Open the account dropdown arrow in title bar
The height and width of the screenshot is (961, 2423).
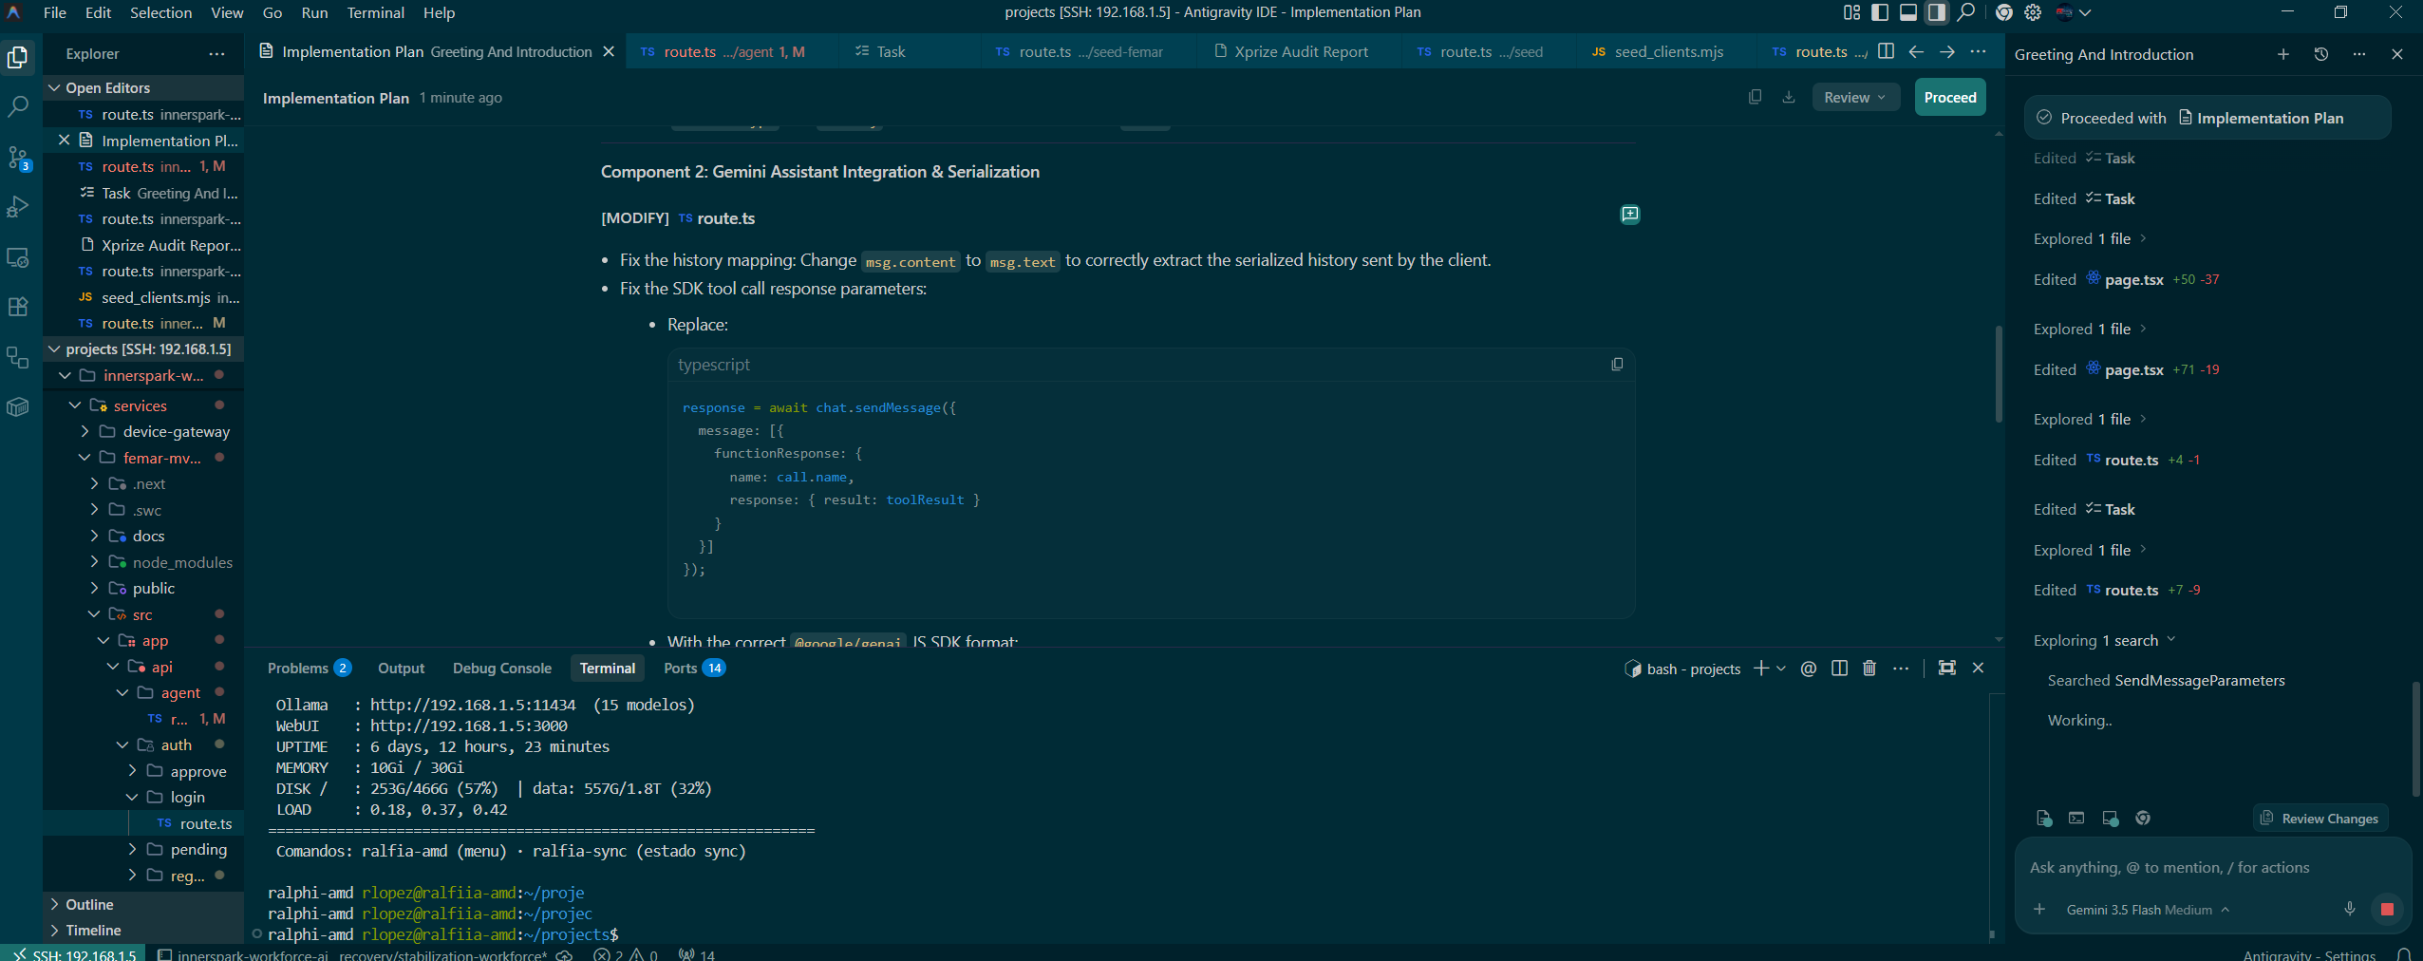[2085, 12]
